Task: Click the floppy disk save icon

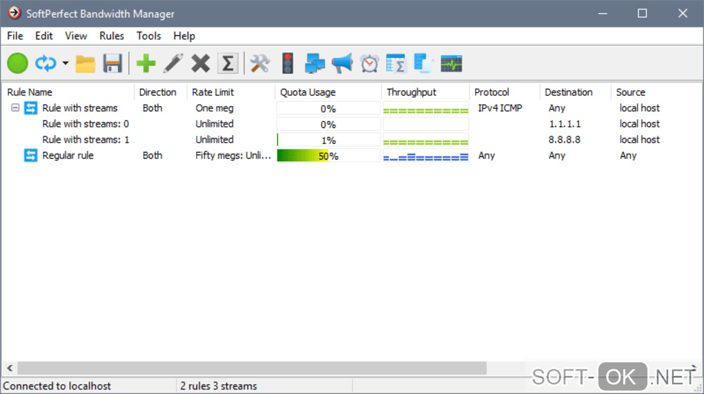Action: tap(113, 63)
